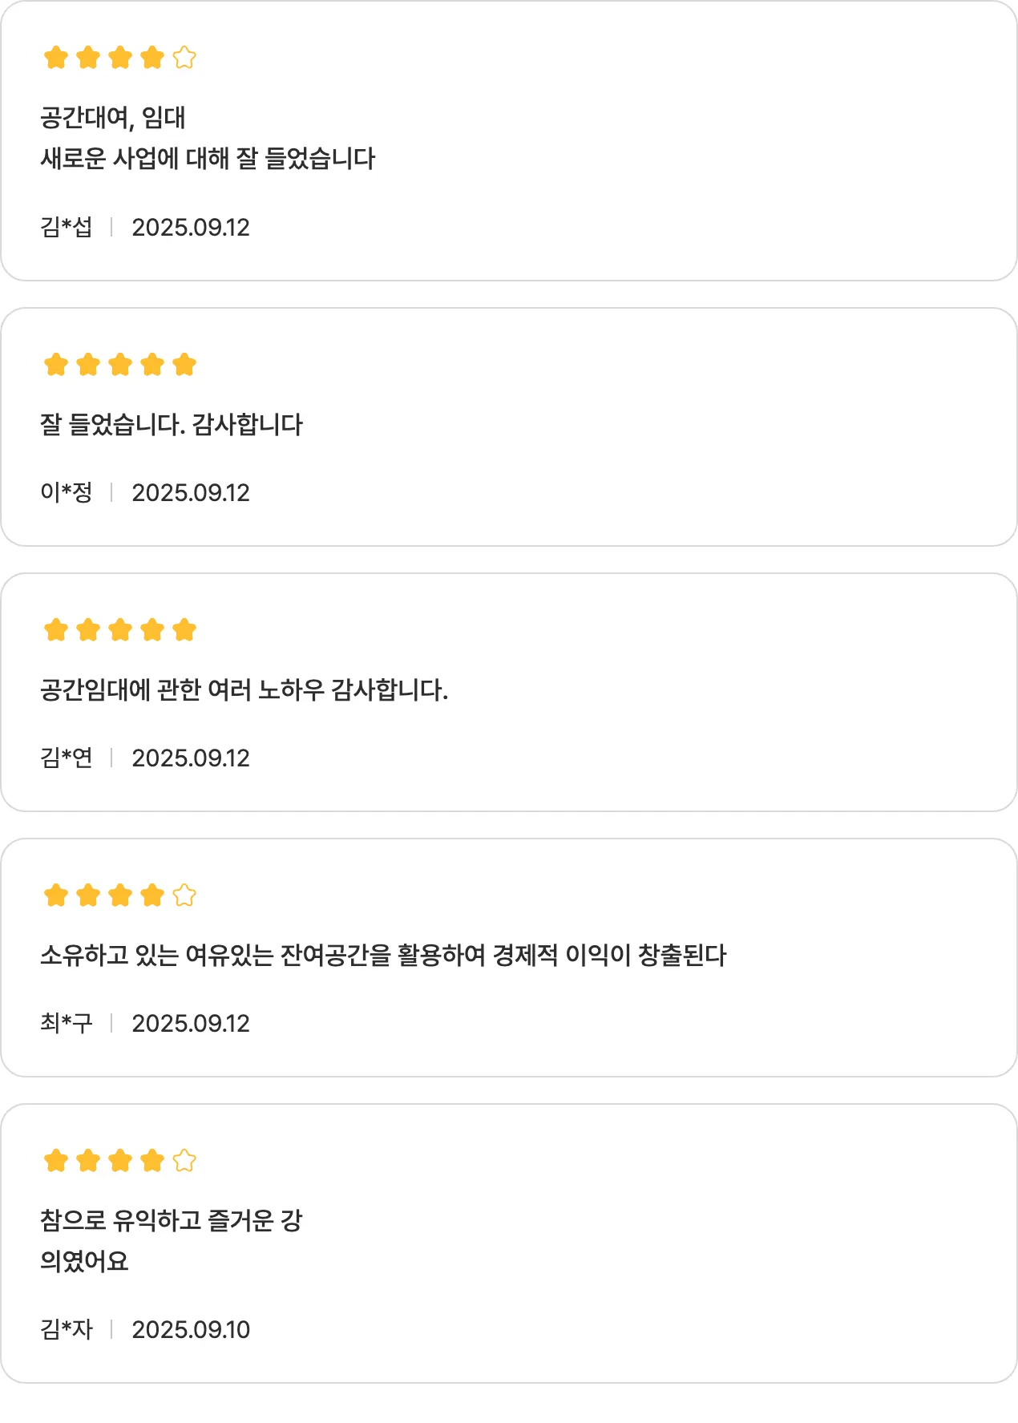
Task: Click the fifth star in 김*연's review
Action: coord(184,630)
